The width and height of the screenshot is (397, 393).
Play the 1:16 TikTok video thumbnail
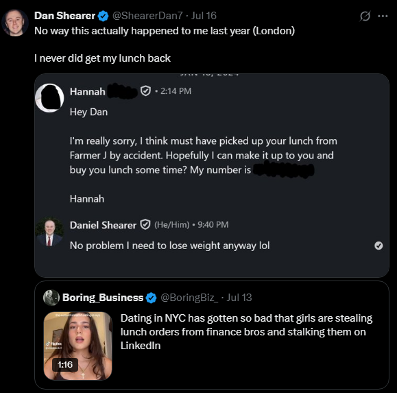pos(77,346)
